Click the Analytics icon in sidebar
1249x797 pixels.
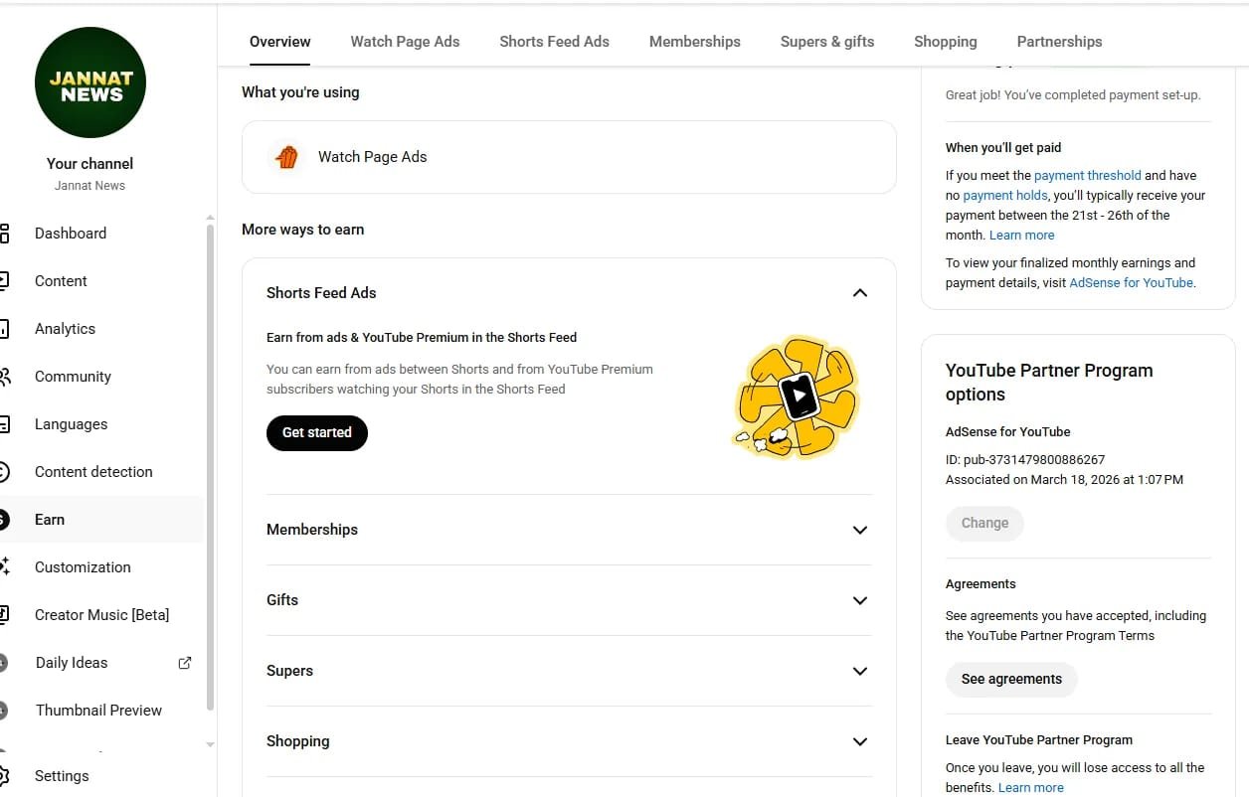[x=5, y=329]
